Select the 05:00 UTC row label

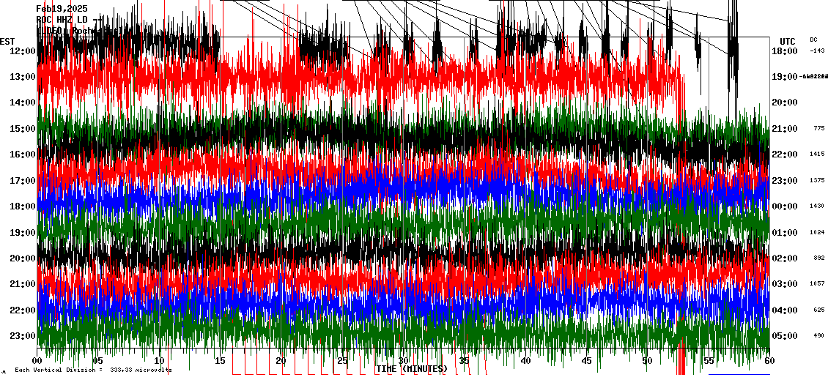tap(784, 336)
